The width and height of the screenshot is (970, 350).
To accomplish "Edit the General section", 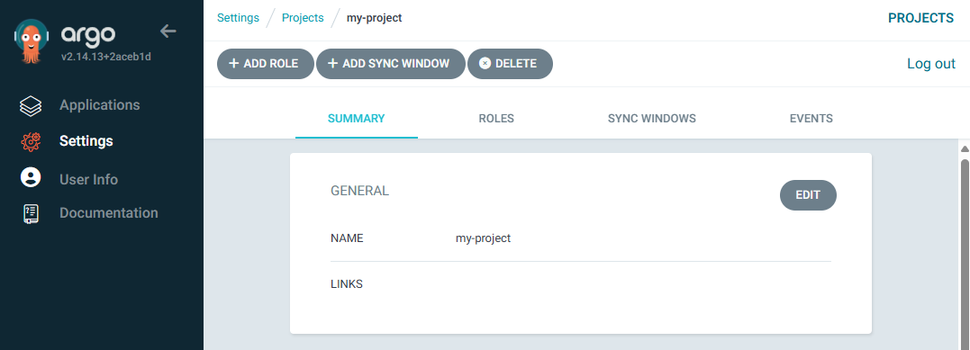I will pyautogui.click(x=808, y=195).
